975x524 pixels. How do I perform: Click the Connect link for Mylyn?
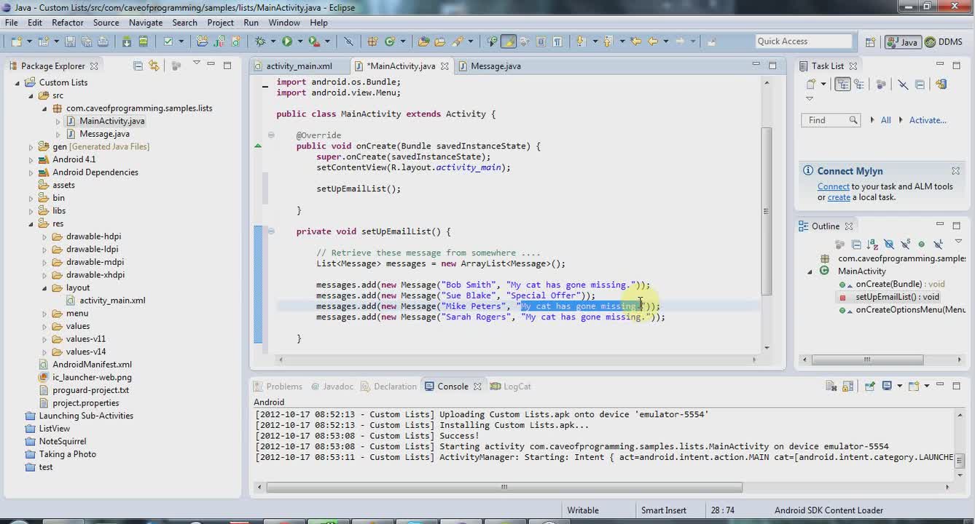click(833, 186)
